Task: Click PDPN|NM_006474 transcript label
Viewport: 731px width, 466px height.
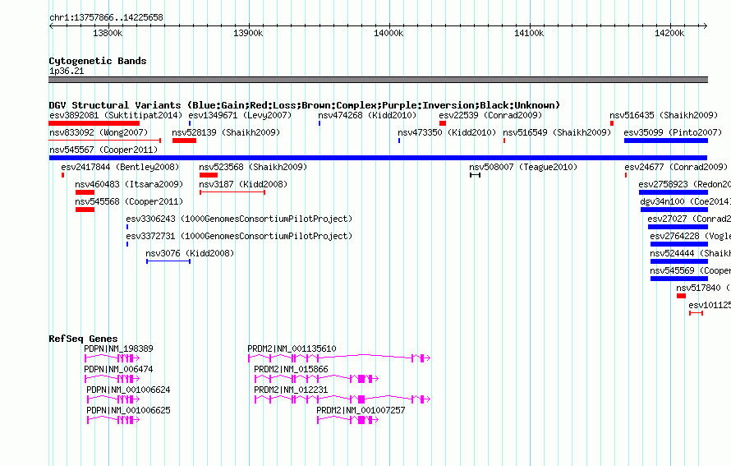Action: pyautogui.click(x=118, y=369)
